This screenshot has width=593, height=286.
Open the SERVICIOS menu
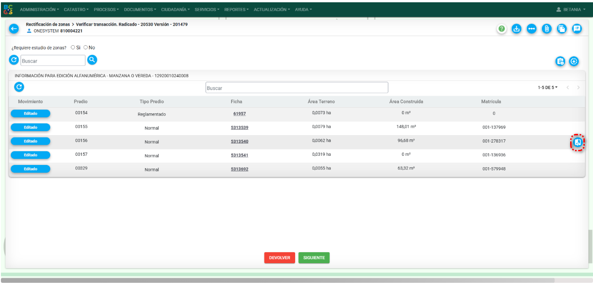coord(207,10)
